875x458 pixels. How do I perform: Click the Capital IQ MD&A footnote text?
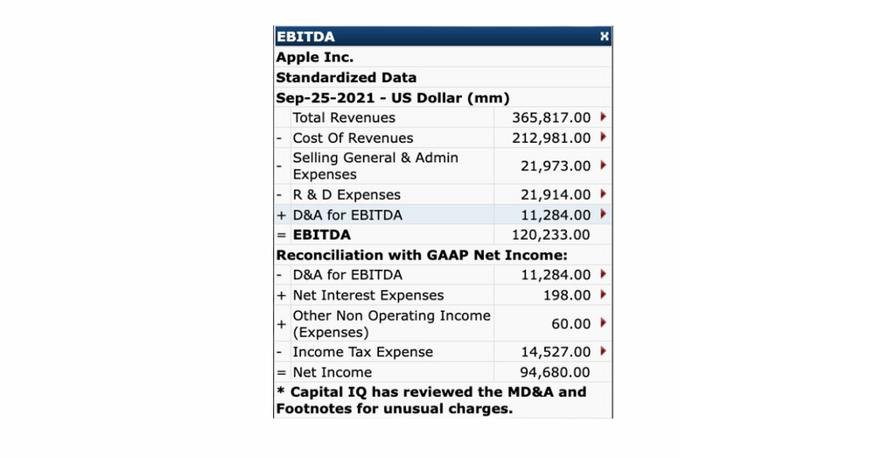pyautogui.click(x=430, y=400)
